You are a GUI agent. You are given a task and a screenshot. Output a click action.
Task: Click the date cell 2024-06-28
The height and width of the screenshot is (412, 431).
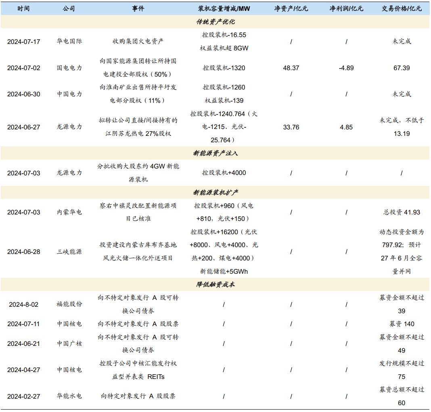[x=23, y=252]
